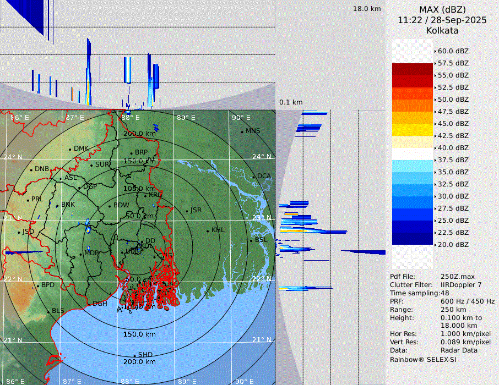Click the 200.0 km range ring label at top
The image size is (499, 385).
coord(139,134)
